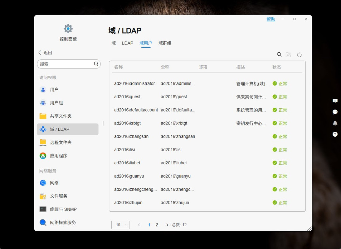The width and height of the screenshot is (341, 249).
Task: Click the 网络 globe icon
Action: [x=43, y=183]
